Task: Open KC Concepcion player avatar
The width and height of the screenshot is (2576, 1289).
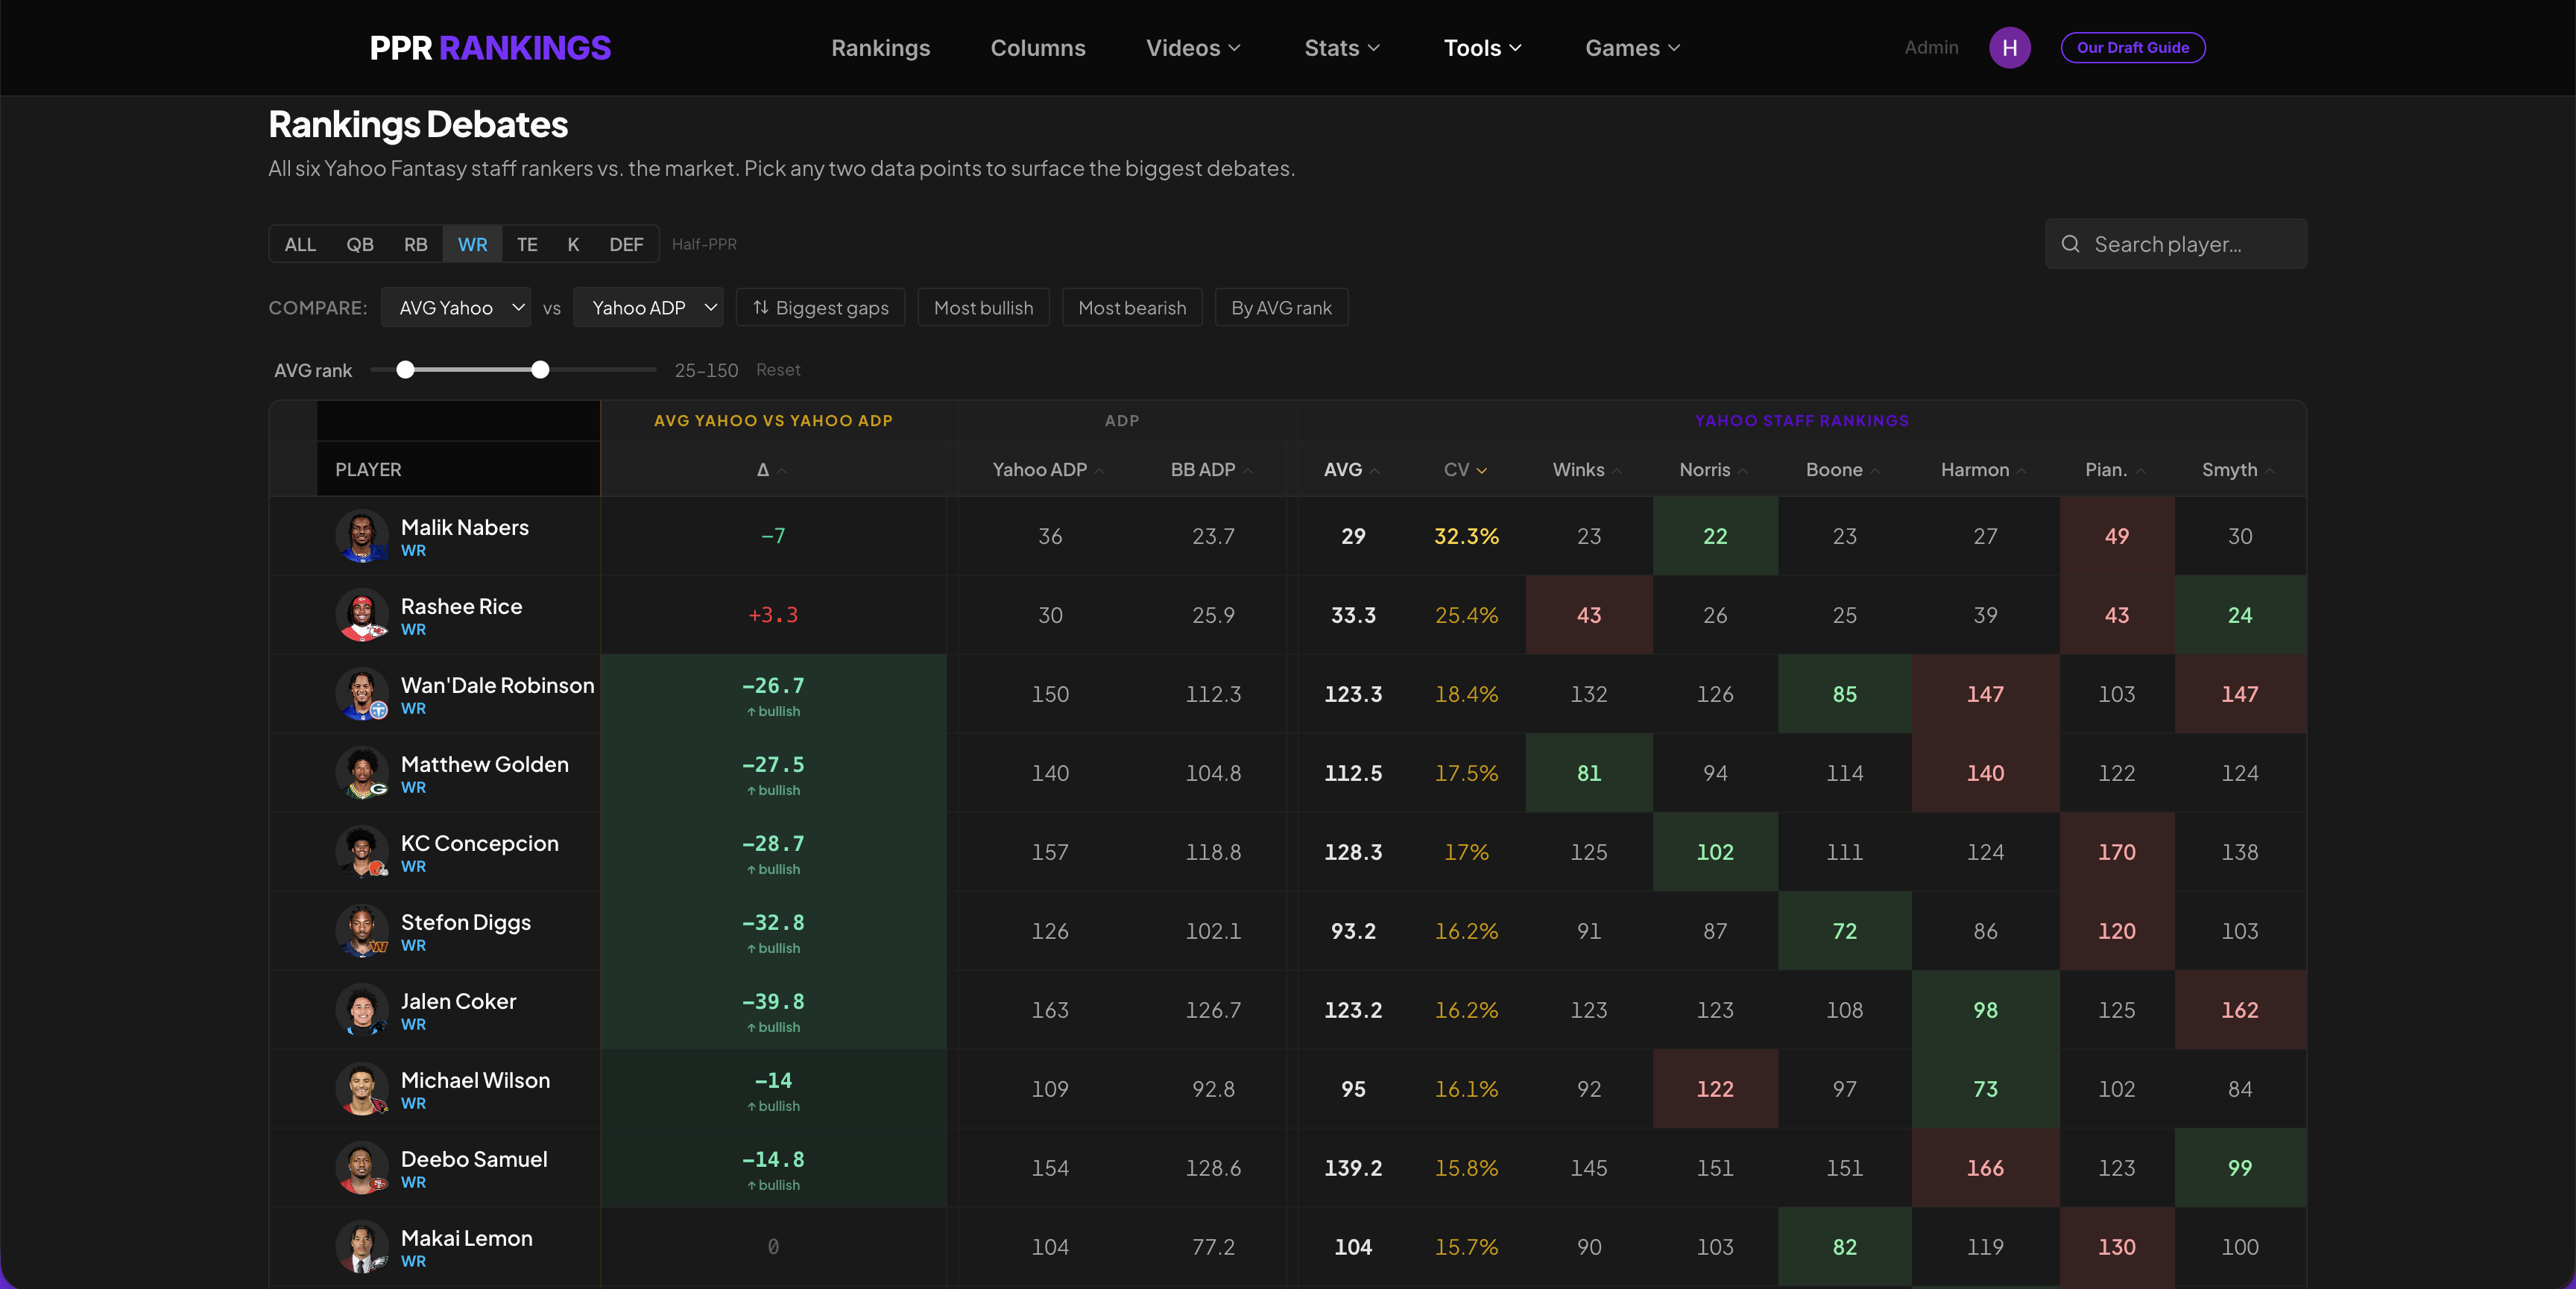Action: pos(362,852)
